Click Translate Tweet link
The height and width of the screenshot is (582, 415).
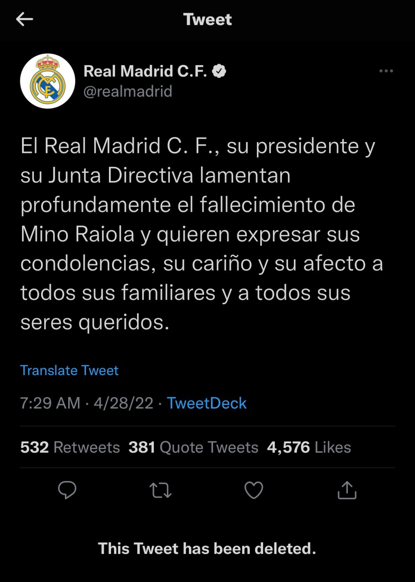69,370
